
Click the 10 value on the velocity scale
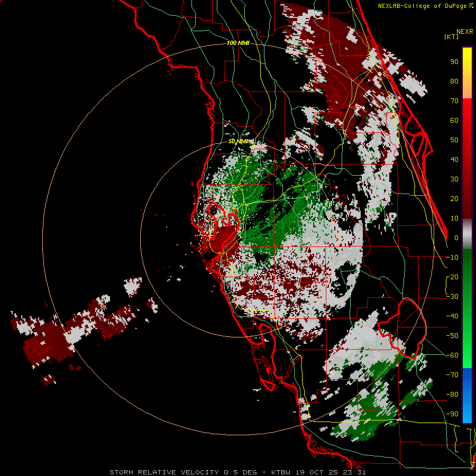click(x=454, y=218)
